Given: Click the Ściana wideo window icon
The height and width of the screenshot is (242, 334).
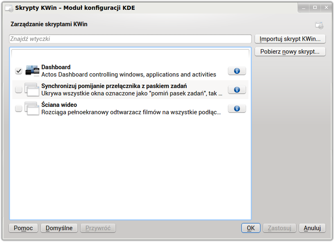Looking at the screenshot, I should [x=32, y=109].
